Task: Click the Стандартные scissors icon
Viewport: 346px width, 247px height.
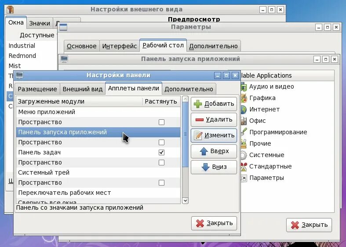Action: tap(244, 166)
